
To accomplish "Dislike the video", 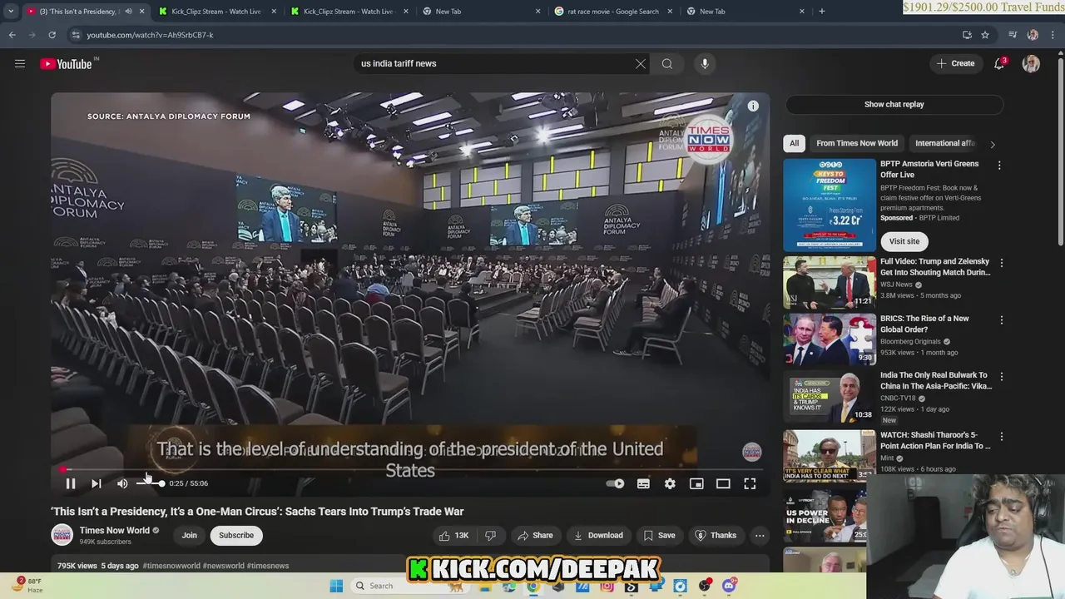I will (x=490, y=535).
